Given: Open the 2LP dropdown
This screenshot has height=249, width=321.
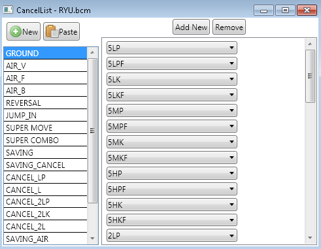Looking at the screenshot, I should [172, 235].
